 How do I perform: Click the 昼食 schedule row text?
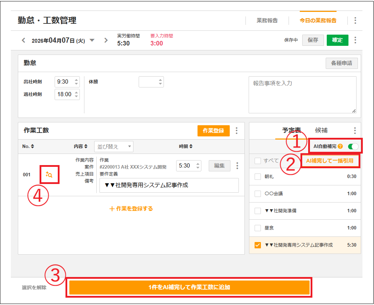(269, 228)
